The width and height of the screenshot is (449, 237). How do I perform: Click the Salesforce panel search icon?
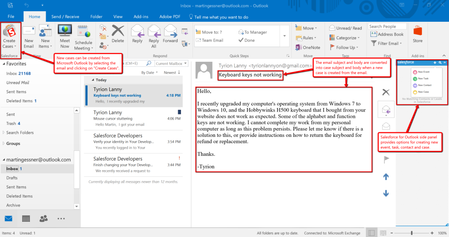point(440,62)
